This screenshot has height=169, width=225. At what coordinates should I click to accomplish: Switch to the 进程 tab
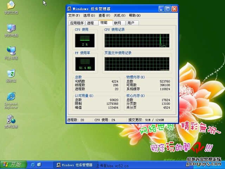(x=91, y=23)
